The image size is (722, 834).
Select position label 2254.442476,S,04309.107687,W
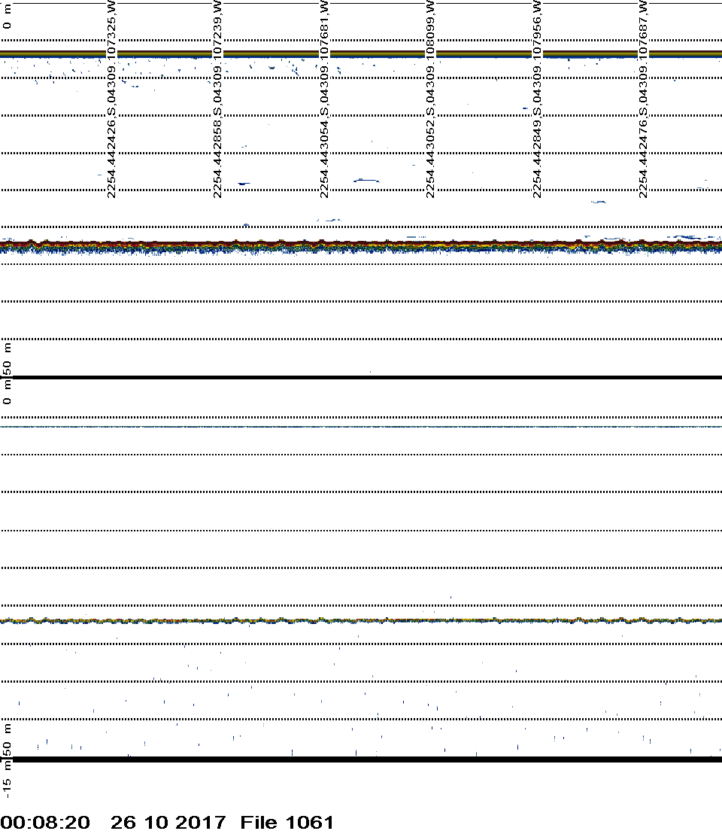(x=643, y=99)
